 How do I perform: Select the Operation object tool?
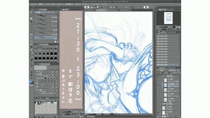31,19
